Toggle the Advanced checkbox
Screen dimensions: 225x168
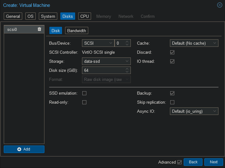(x=179, y=162)
